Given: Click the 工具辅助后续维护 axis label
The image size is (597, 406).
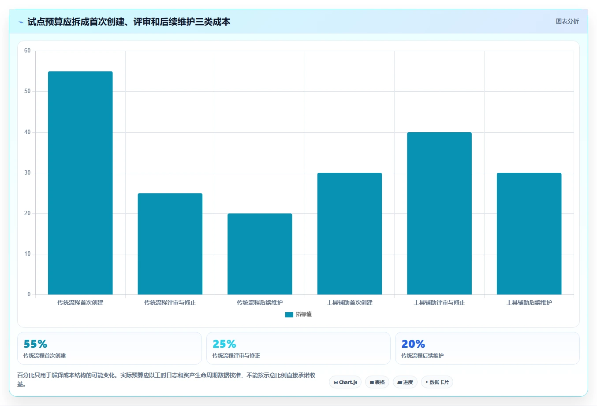Looking at the screenshot, I should [529, 302].
